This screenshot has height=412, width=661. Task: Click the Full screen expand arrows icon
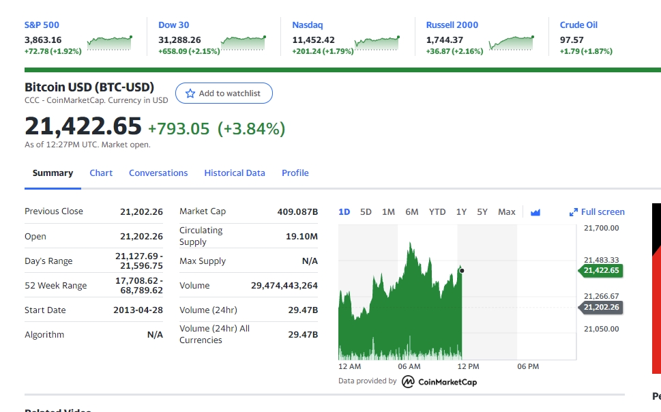[x=573, y=212]
